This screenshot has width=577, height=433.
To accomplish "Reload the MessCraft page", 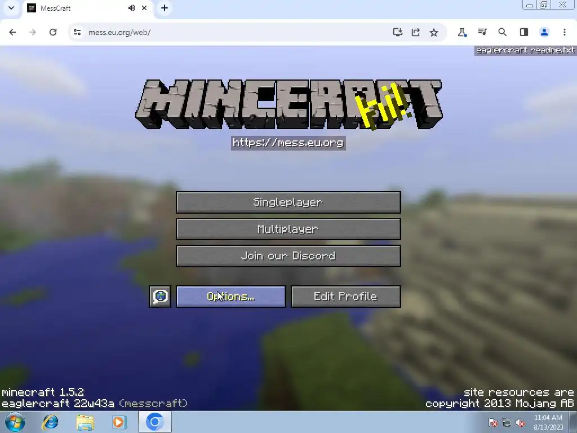I will (x=53, y=32).
